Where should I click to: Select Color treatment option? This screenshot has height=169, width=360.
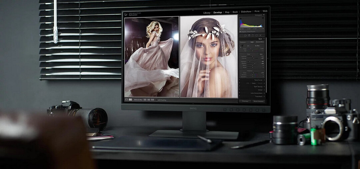click(x=252, y=42)
